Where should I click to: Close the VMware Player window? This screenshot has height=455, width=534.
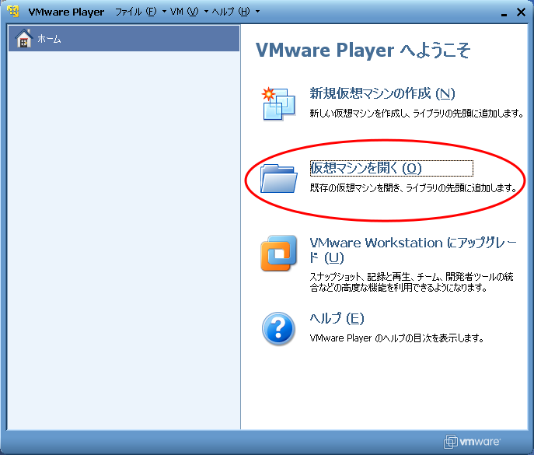(x=521, y=12)
